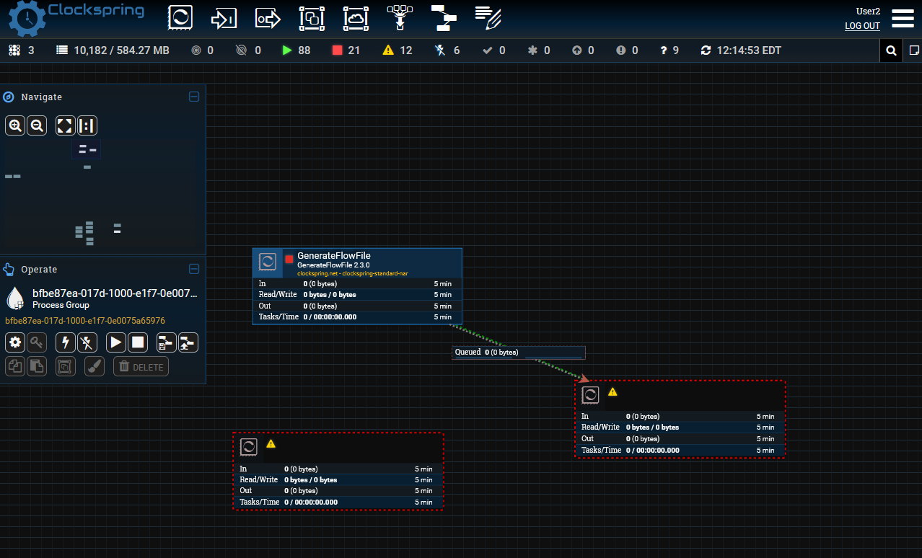The height and width of the screenshot is (558, 922).
Task: Click the Label pencil toolbar icon
Action: 488,18
